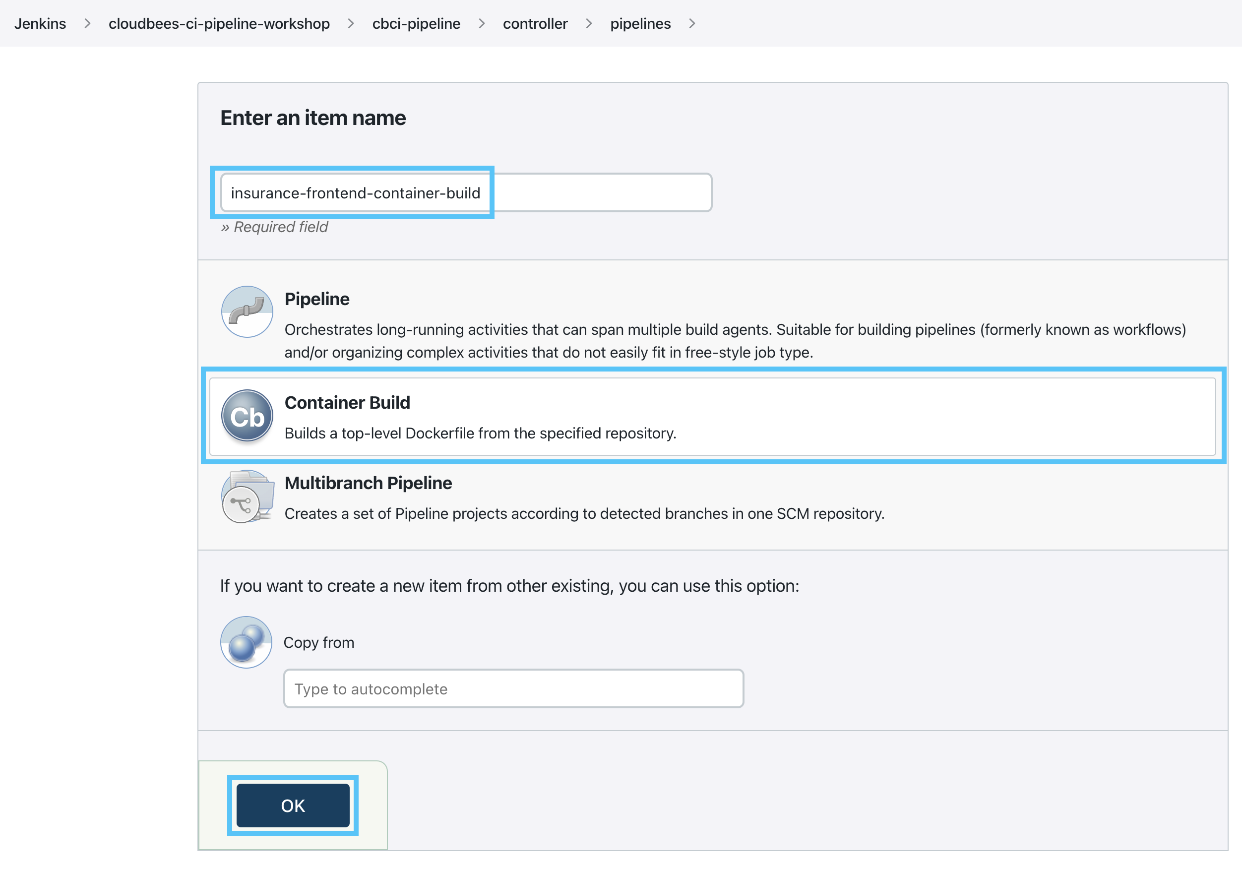1242x869 pixels.
Task: Expand the chevron after cloudbees-ci-pipeline-workshop
Action: [x=351, y=24]
